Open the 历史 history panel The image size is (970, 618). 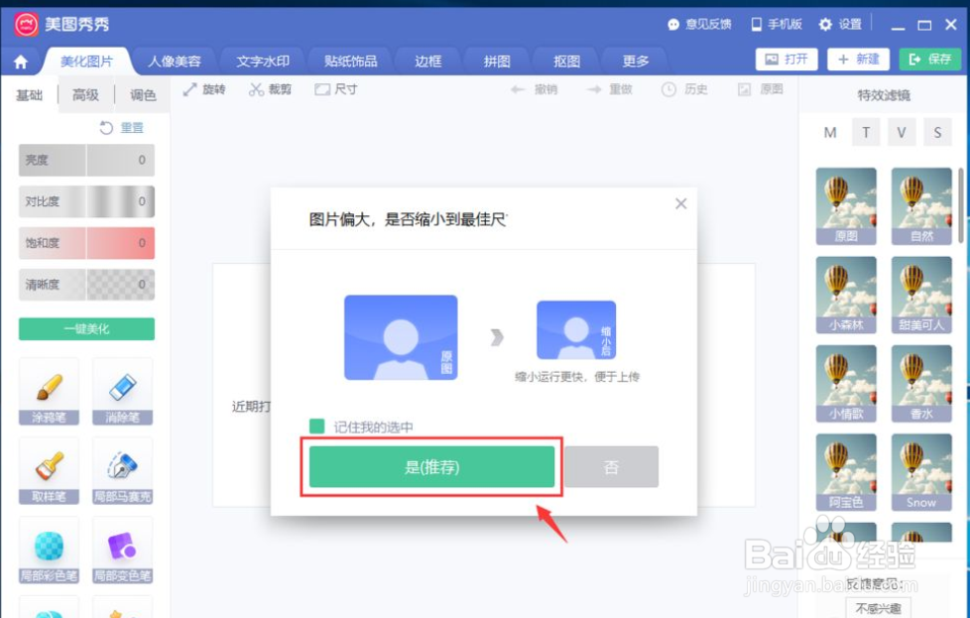tap(684, 88)
